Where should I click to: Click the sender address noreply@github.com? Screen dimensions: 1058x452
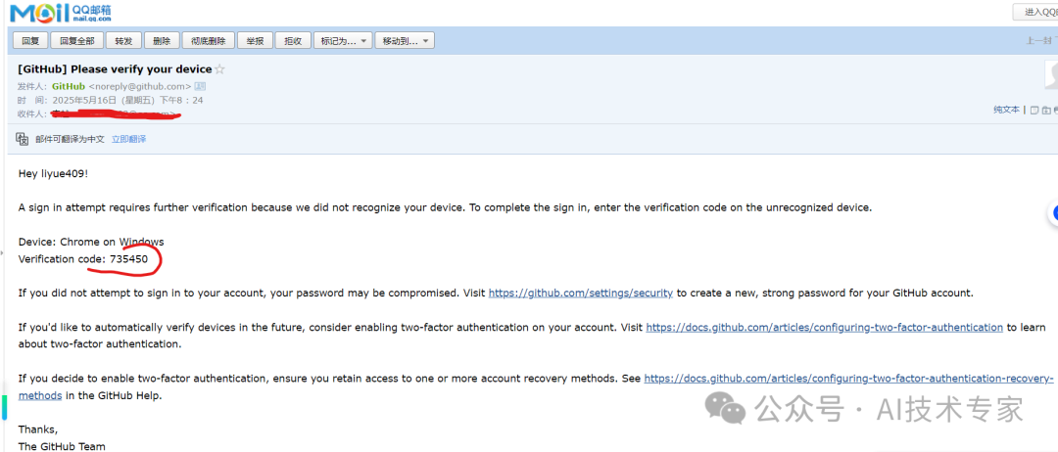[140, 86]
